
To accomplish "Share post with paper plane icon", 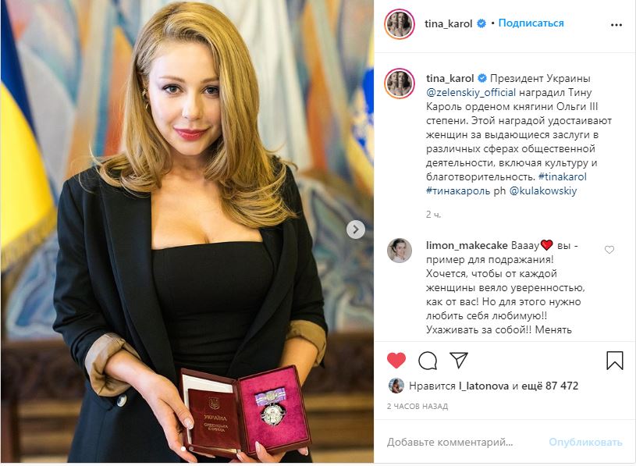I will [459, 360].
